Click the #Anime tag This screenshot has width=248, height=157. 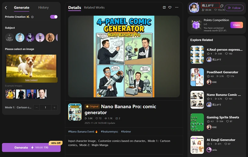click(126, 132)
